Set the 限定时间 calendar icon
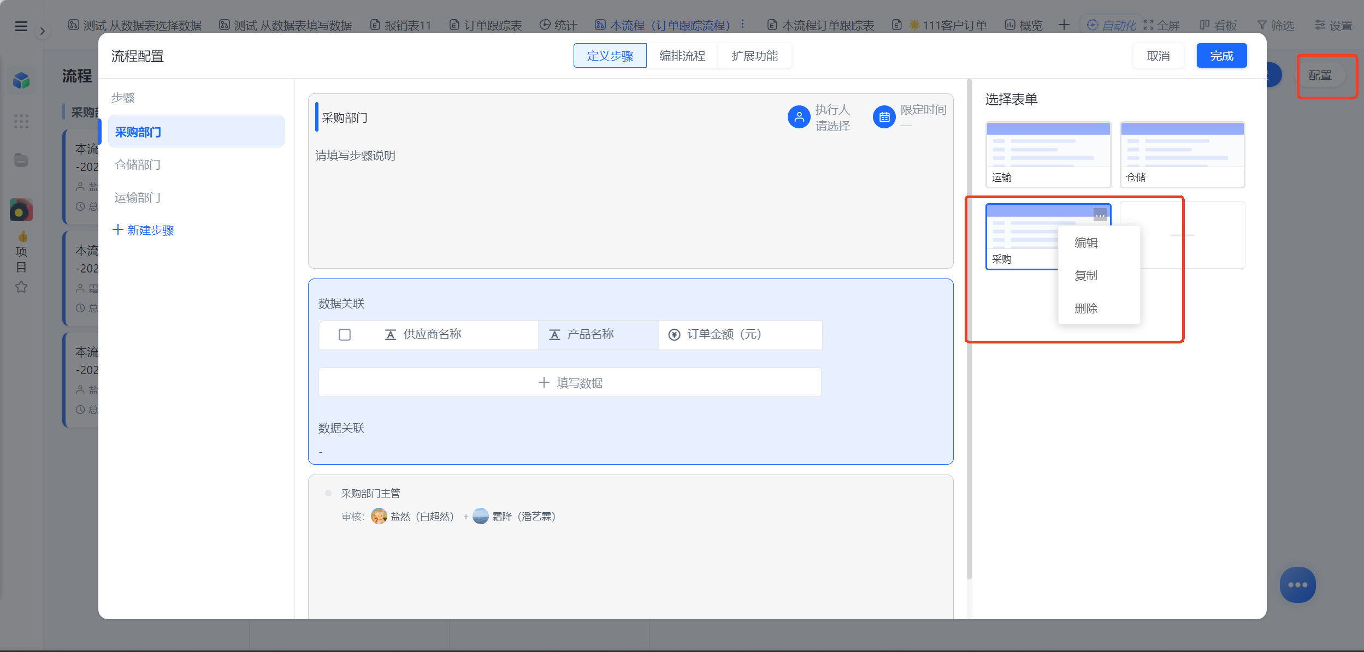The width and height of the screenshot is (1364, 652). [x=884, y=117]
